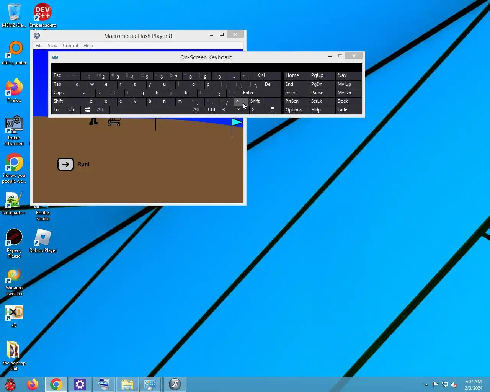This screenshot has height=392, width=490.
Task: Click the Nav key on On-Screen Keyboard
Action: click(x=348, y=76)
